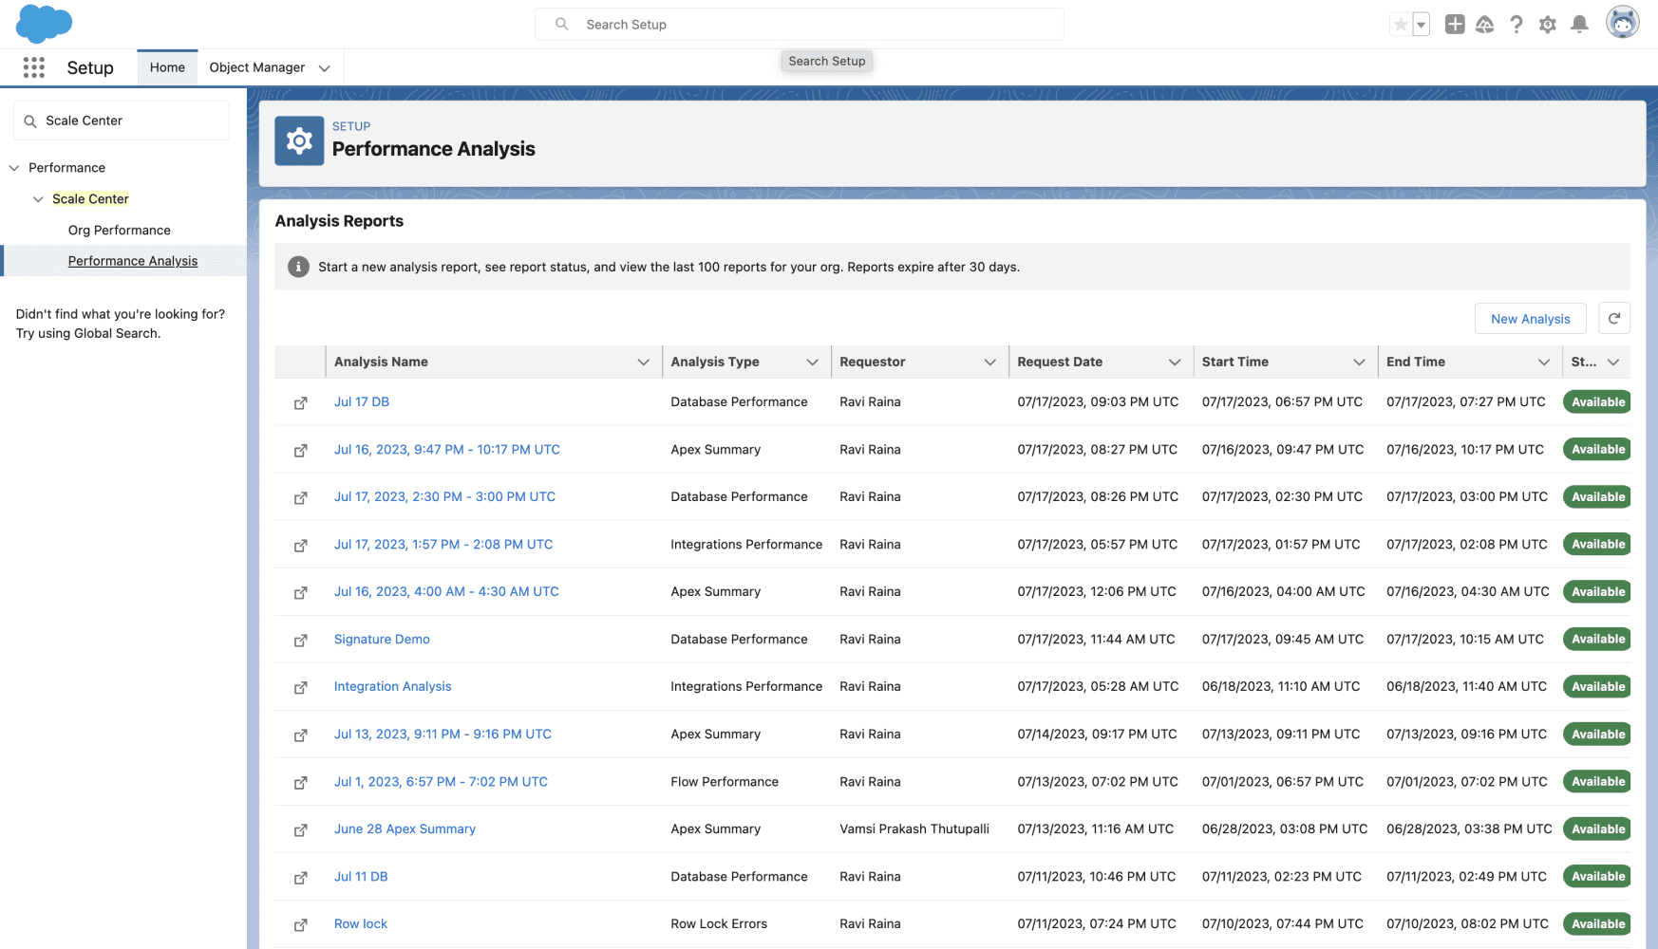Open Requestor column menu chevron
Viewport: 1658px width, 949px height.
tap(989, 362)
